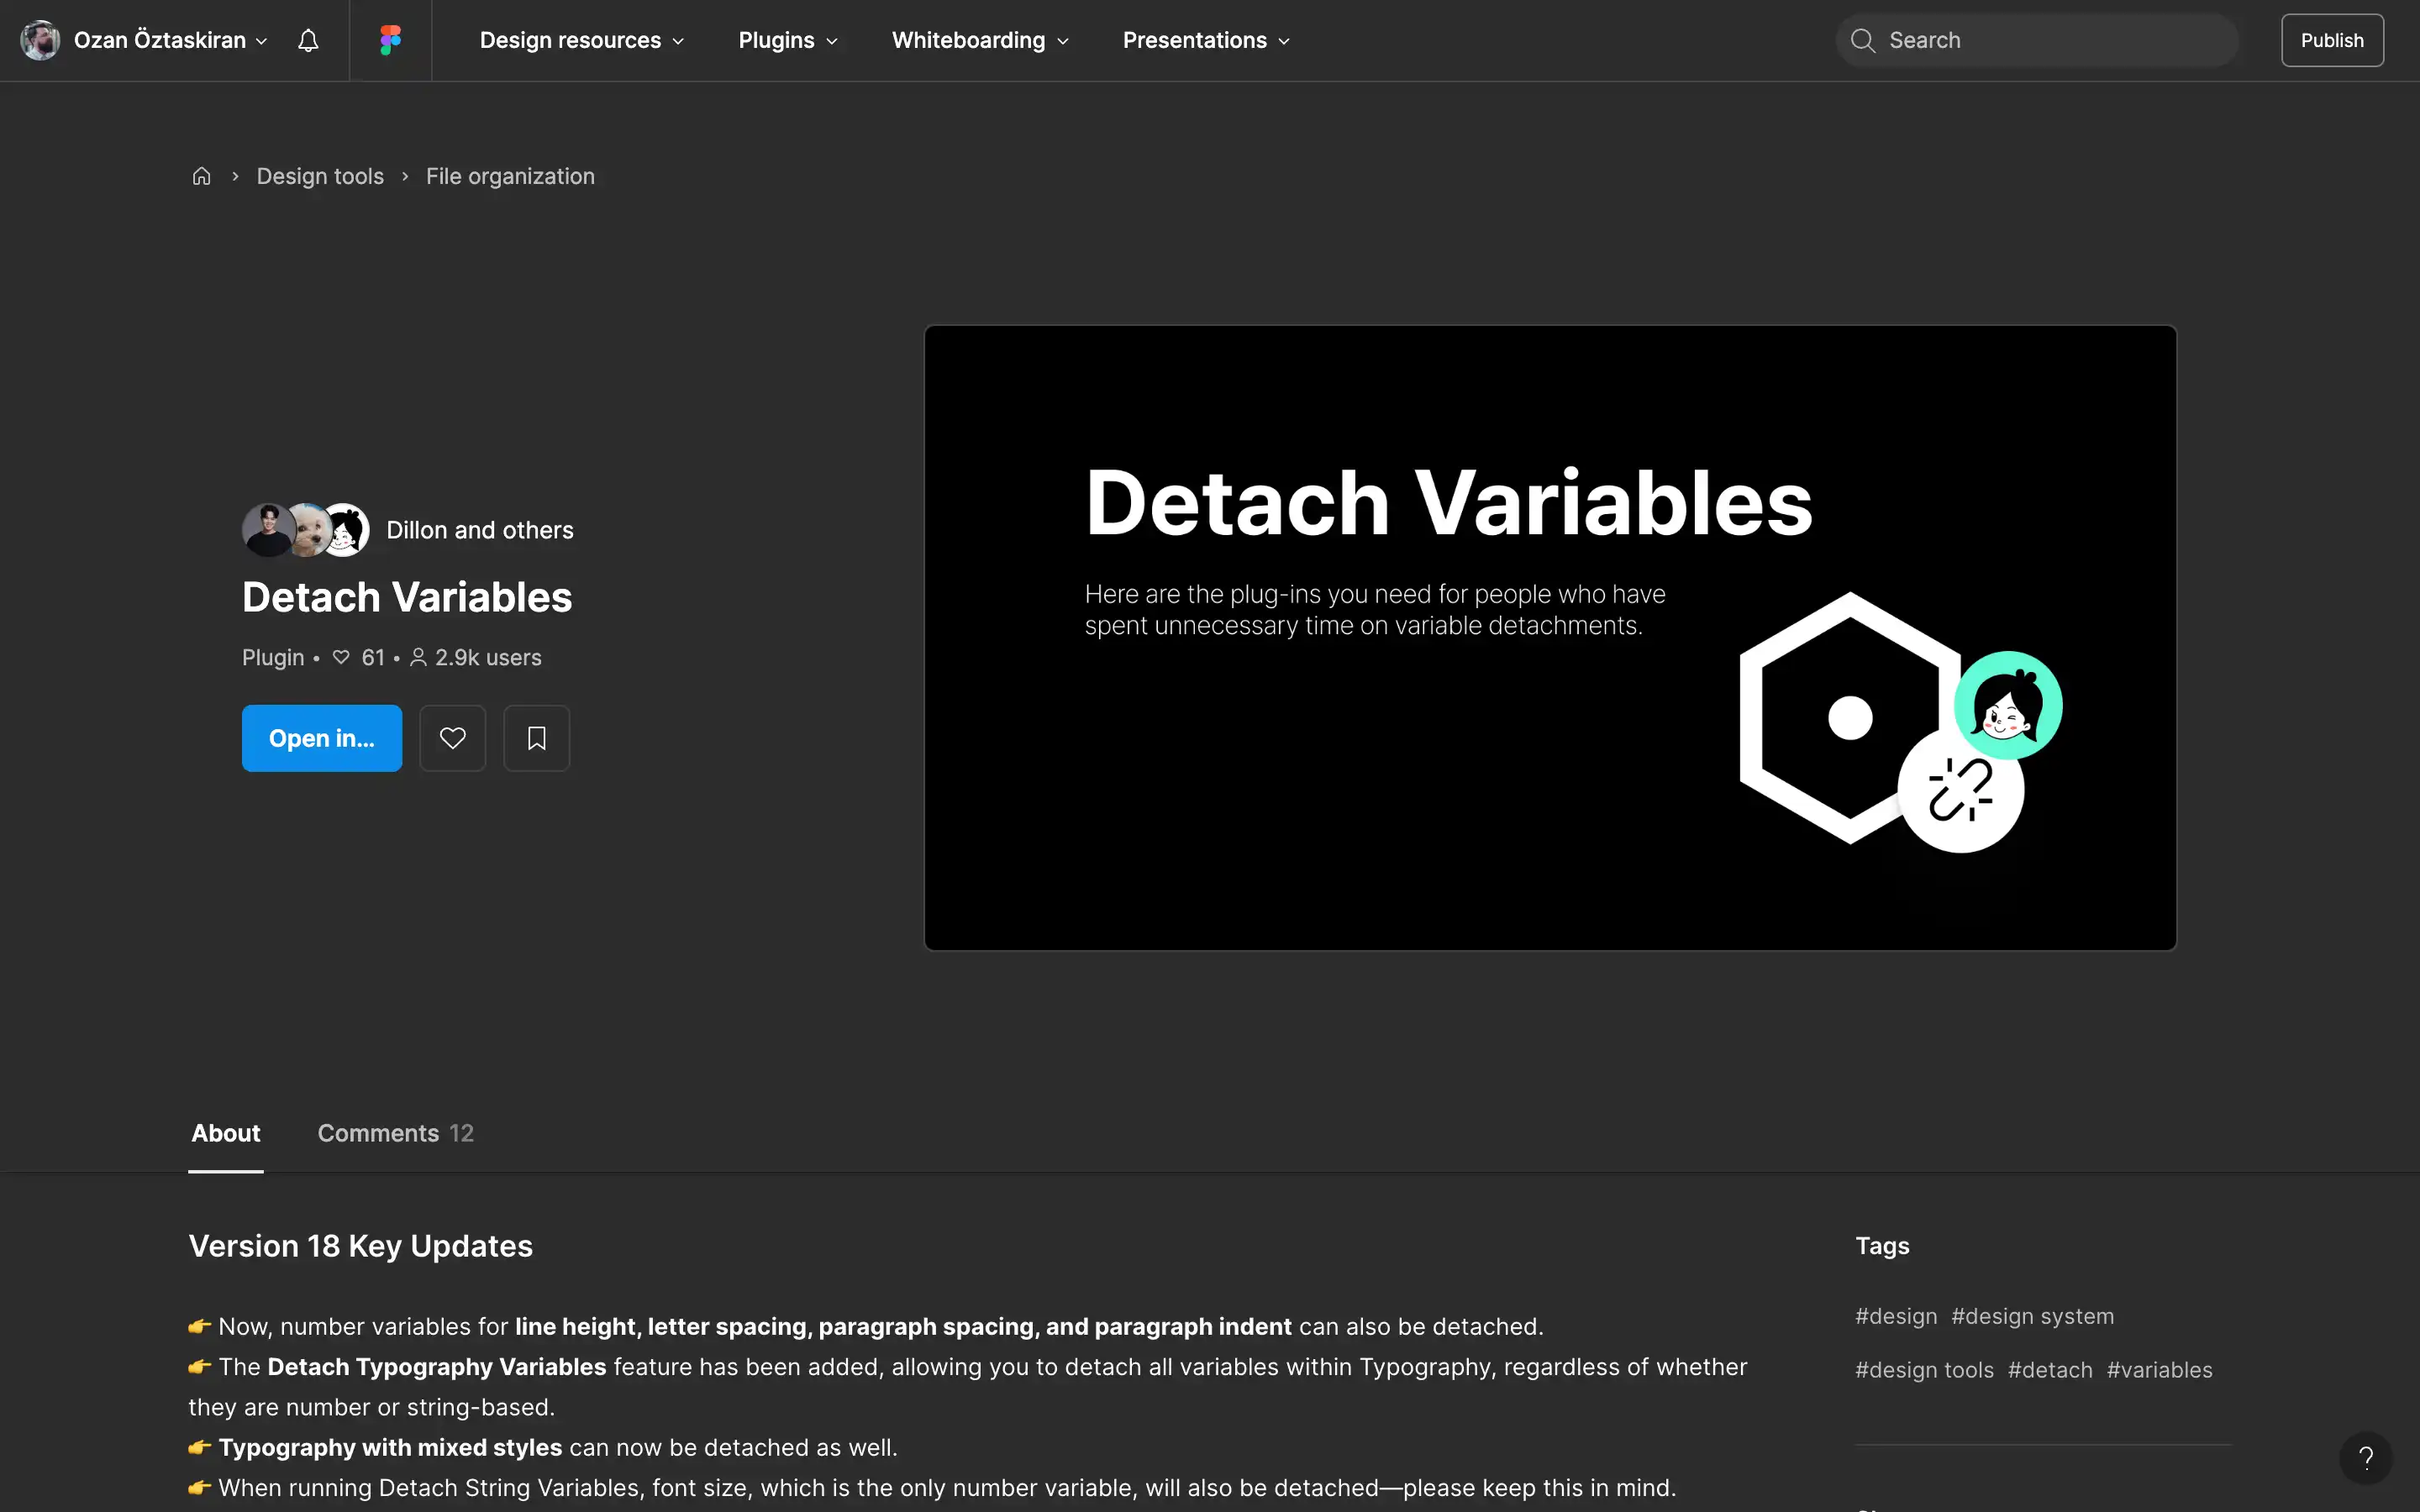The image size is (2420, 1512).
Task: Click the Open in... button
Action: click(x=322, y=738)
